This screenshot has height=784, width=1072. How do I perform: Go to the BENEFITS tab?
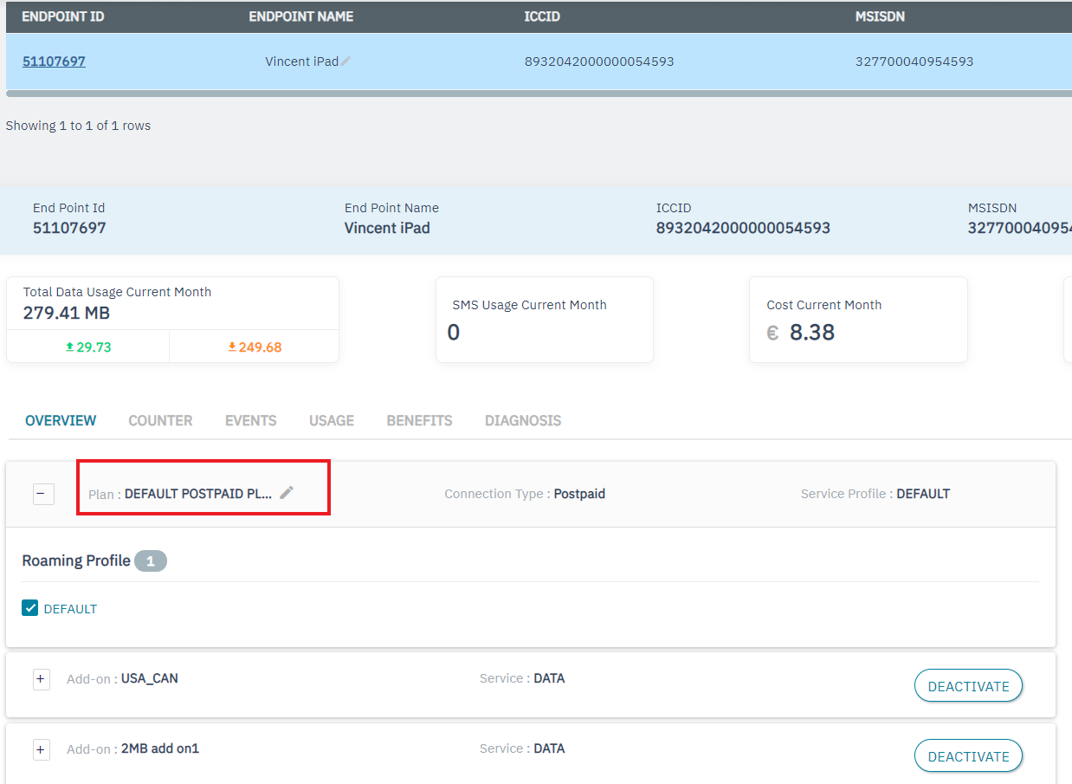[x=419, y=420]
